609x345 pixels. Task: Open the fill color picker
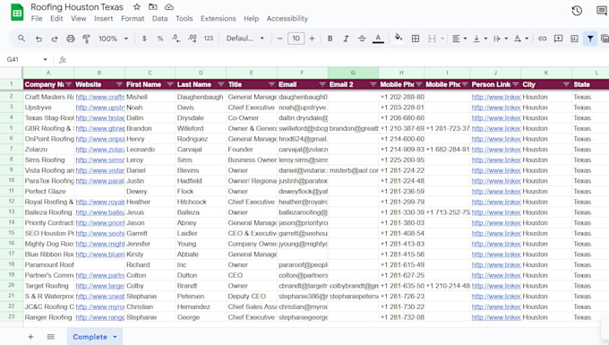pos(399,38)
